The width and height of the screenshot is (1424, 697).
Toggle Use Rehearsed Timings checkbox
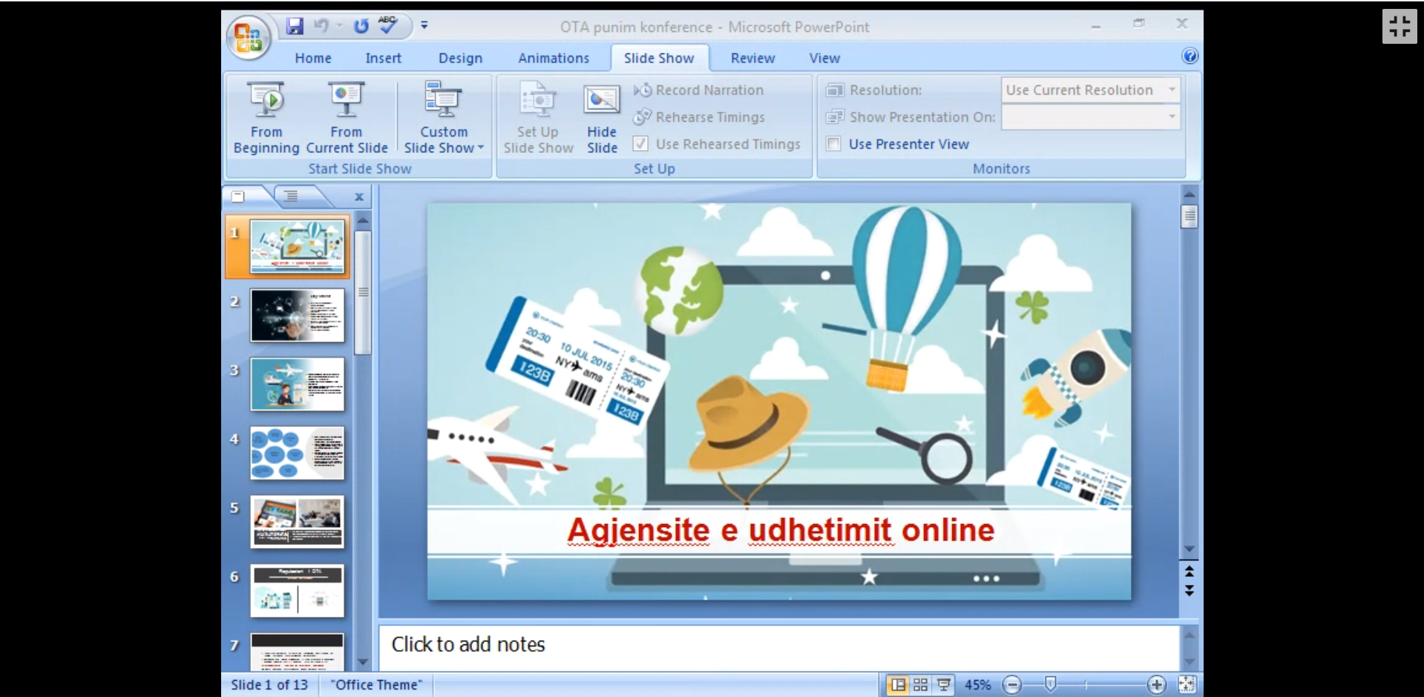[641, 144]
